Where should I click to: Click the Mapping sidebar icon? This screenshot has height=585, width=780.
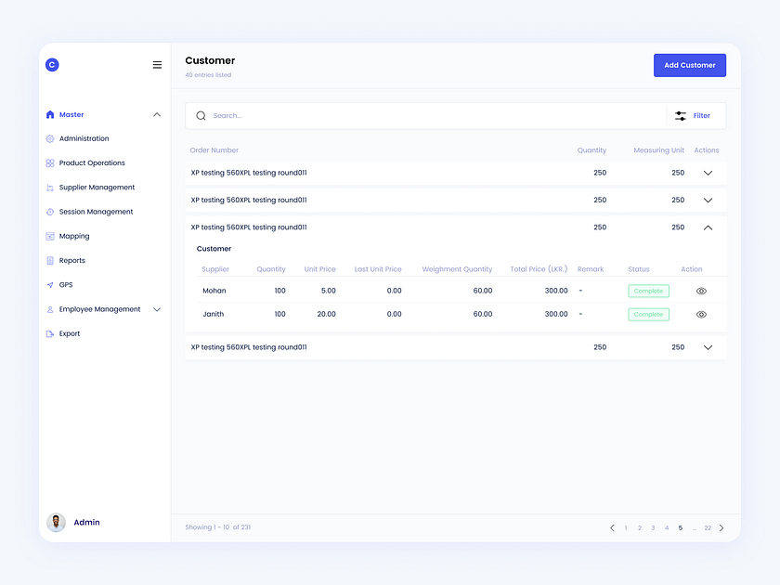coord(50,236)
